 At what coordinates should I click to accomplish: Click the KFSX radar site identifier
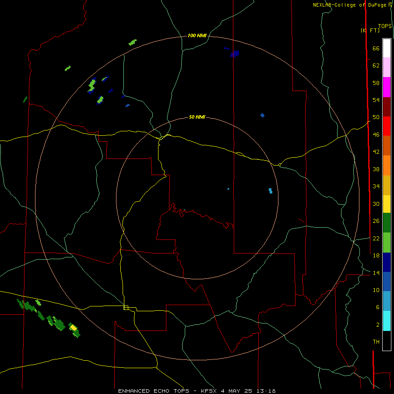(x=209, y=391)
